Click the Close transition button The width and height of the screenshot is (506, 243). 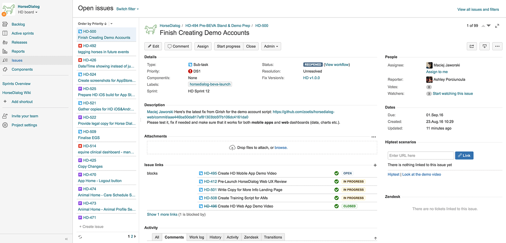point(251,46)
